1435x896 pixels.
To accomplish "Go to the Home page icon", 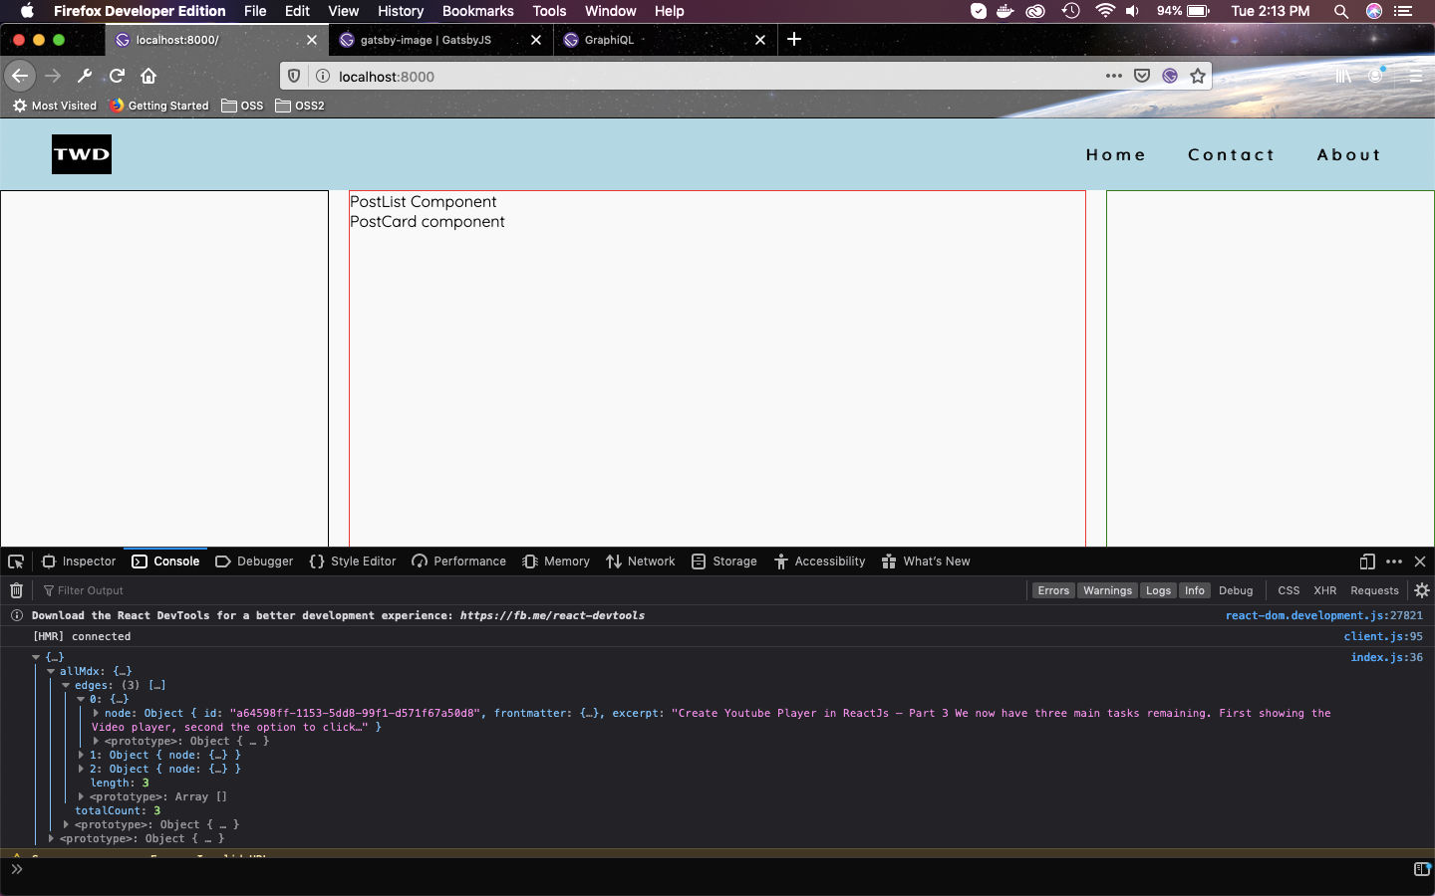I will [148, 76].
